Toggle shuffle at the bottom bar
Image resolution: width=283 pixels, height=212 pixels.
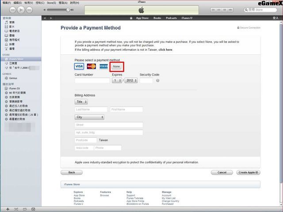click(x=16, y=209)
